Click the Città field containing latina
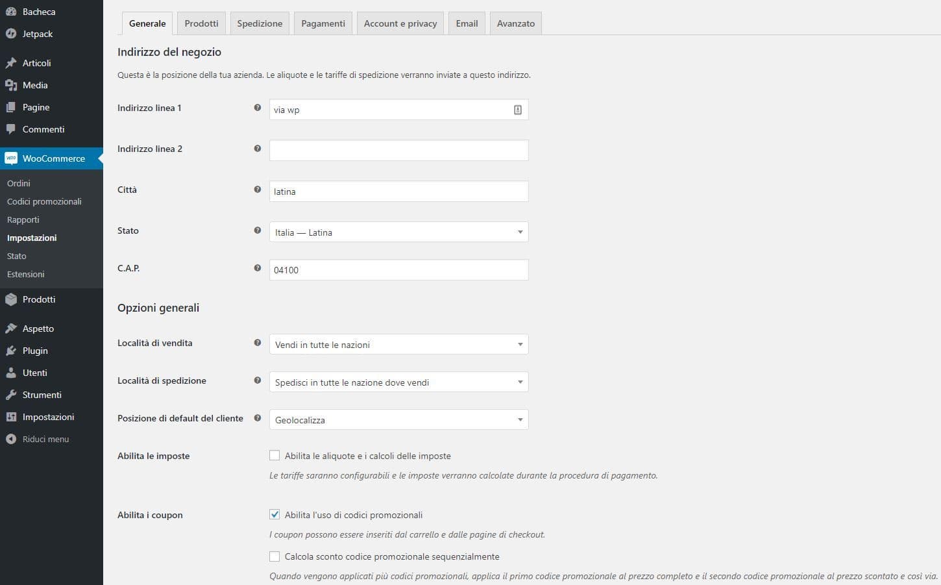The width and height of the screenshot is (941, 585). [x=398, y=192]
